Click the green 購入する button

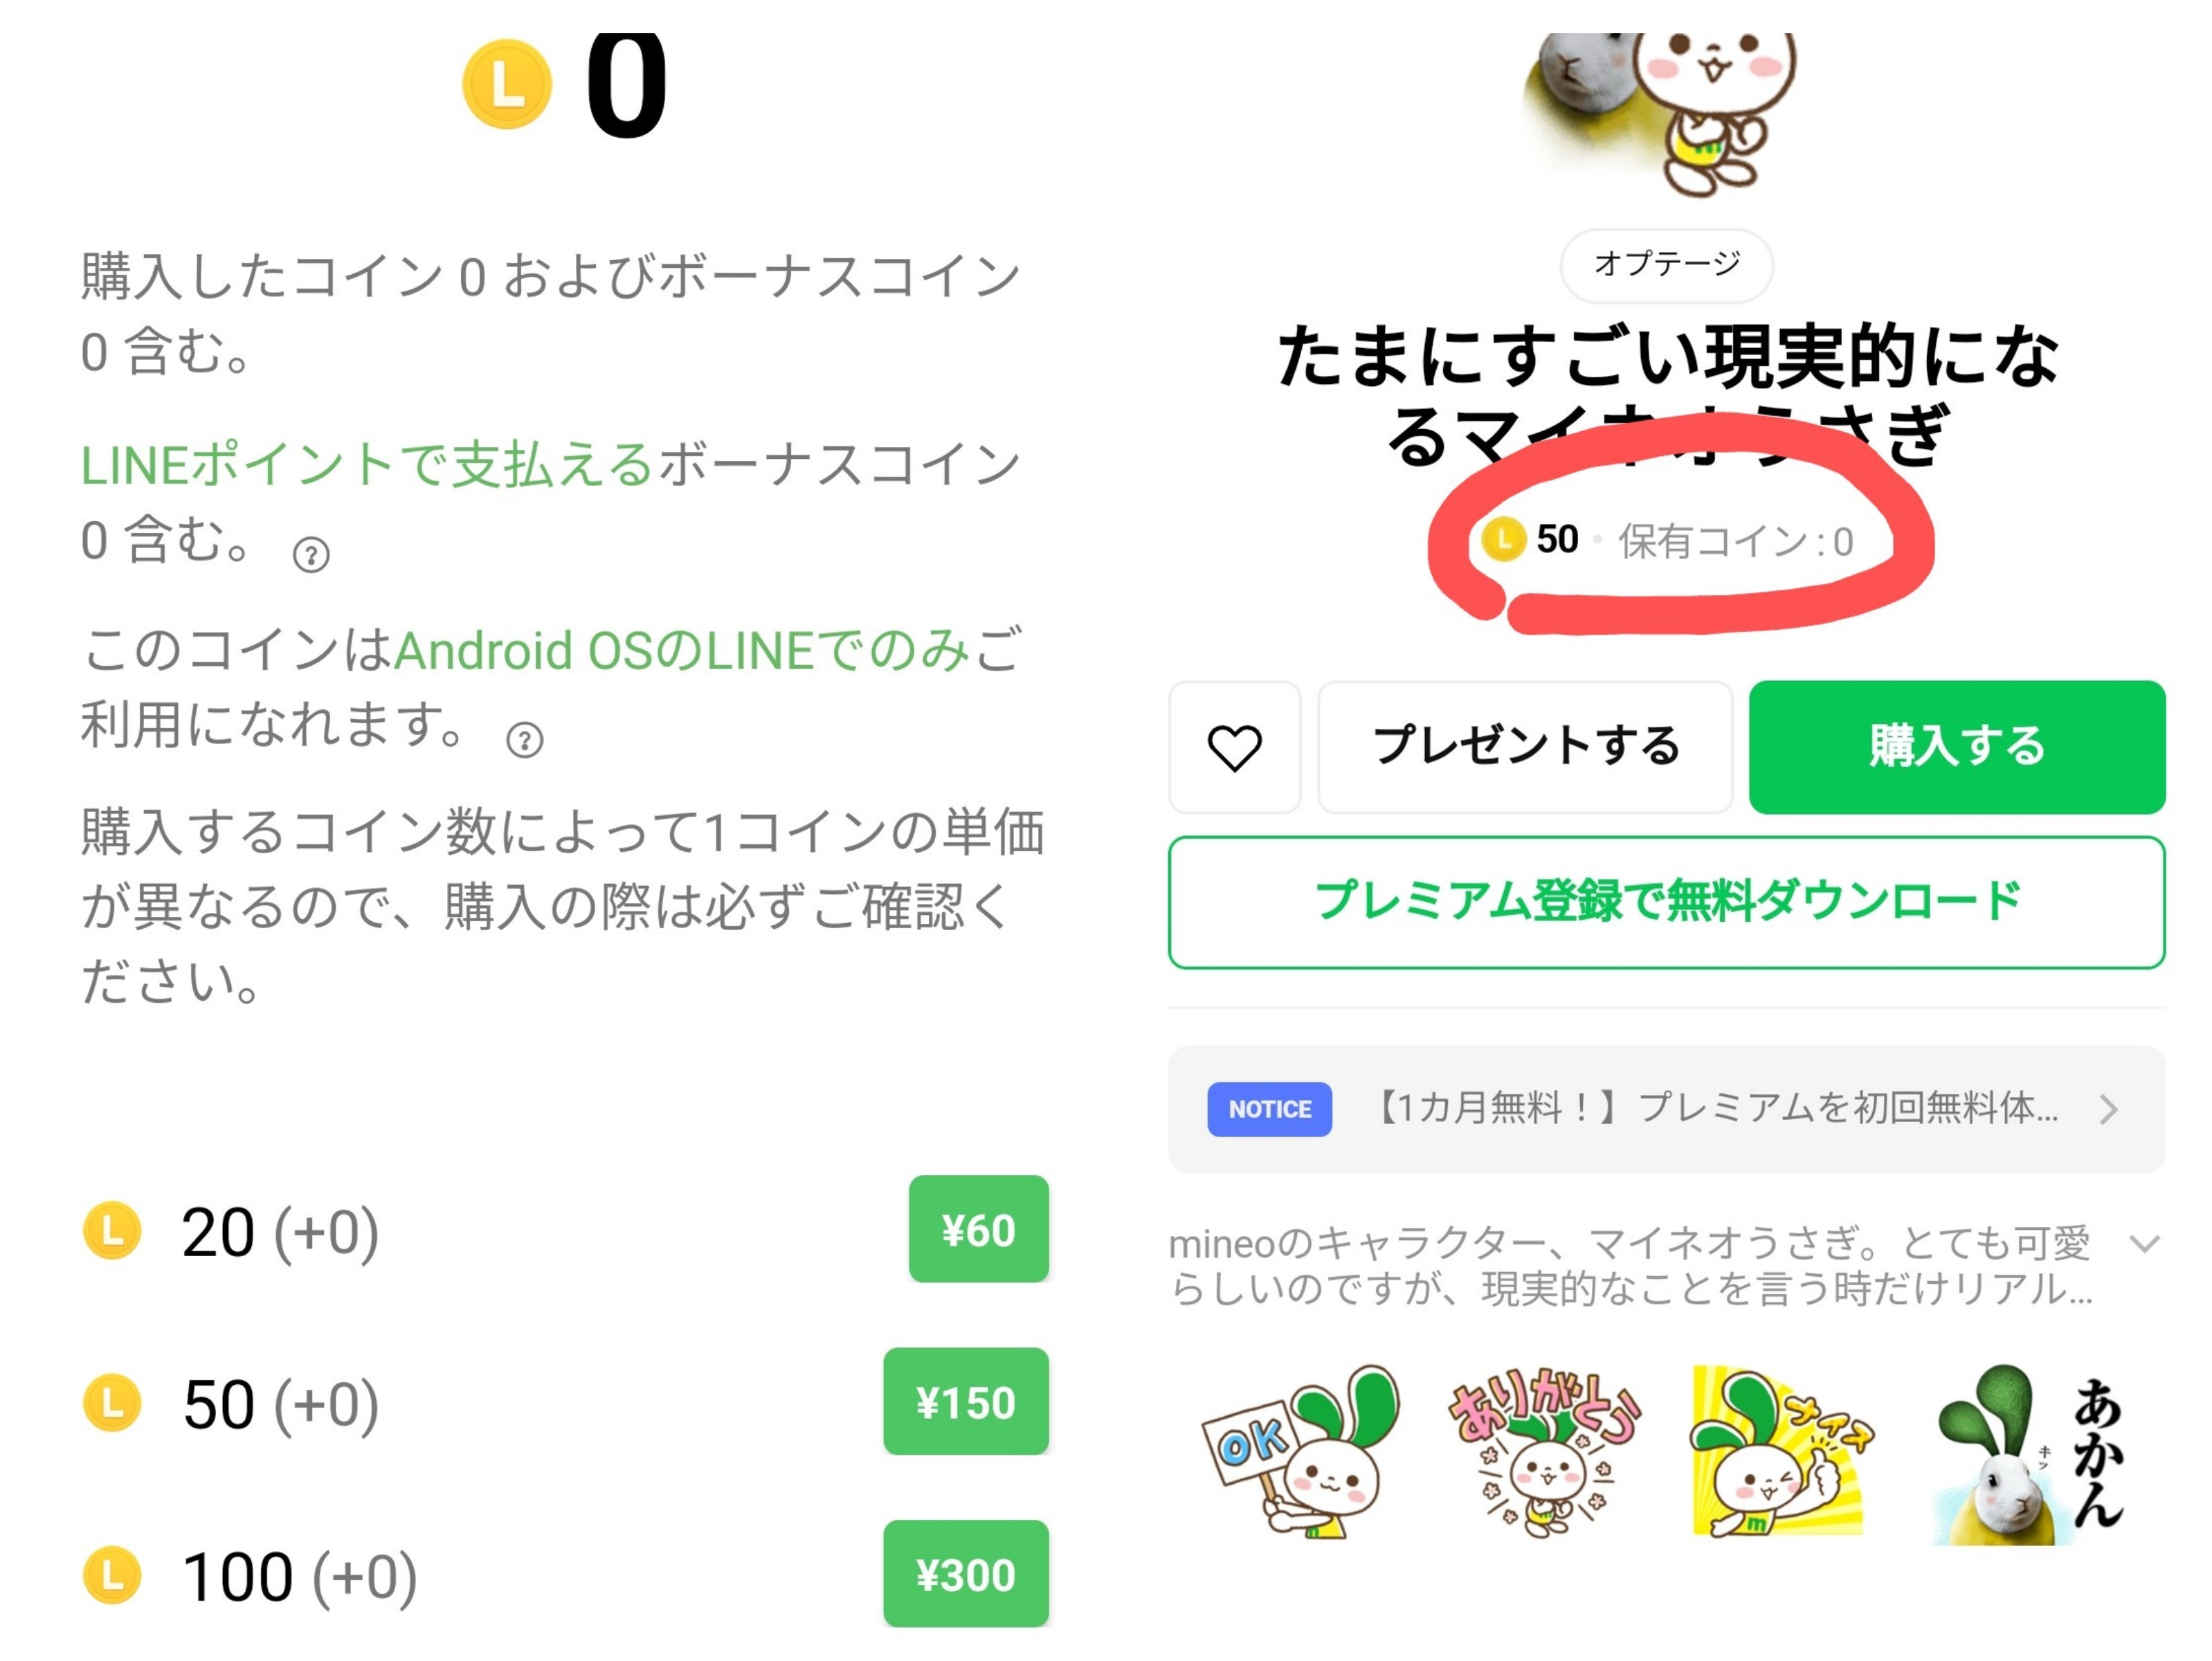(1957, 747)
